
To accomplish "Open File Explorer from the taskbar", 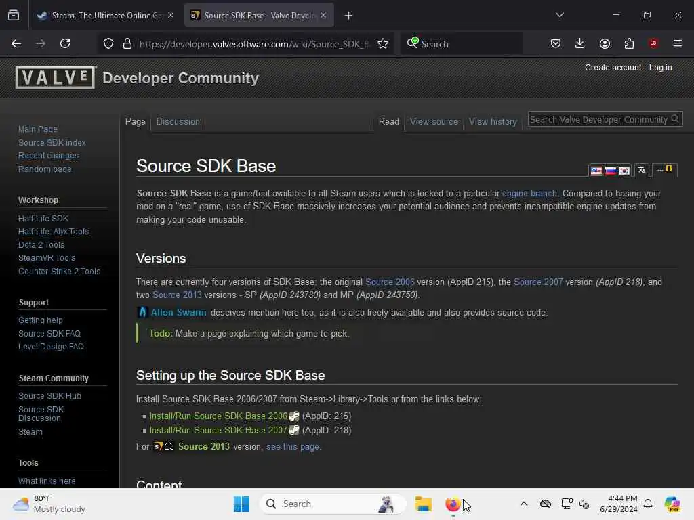I will (x=423, y=504).
